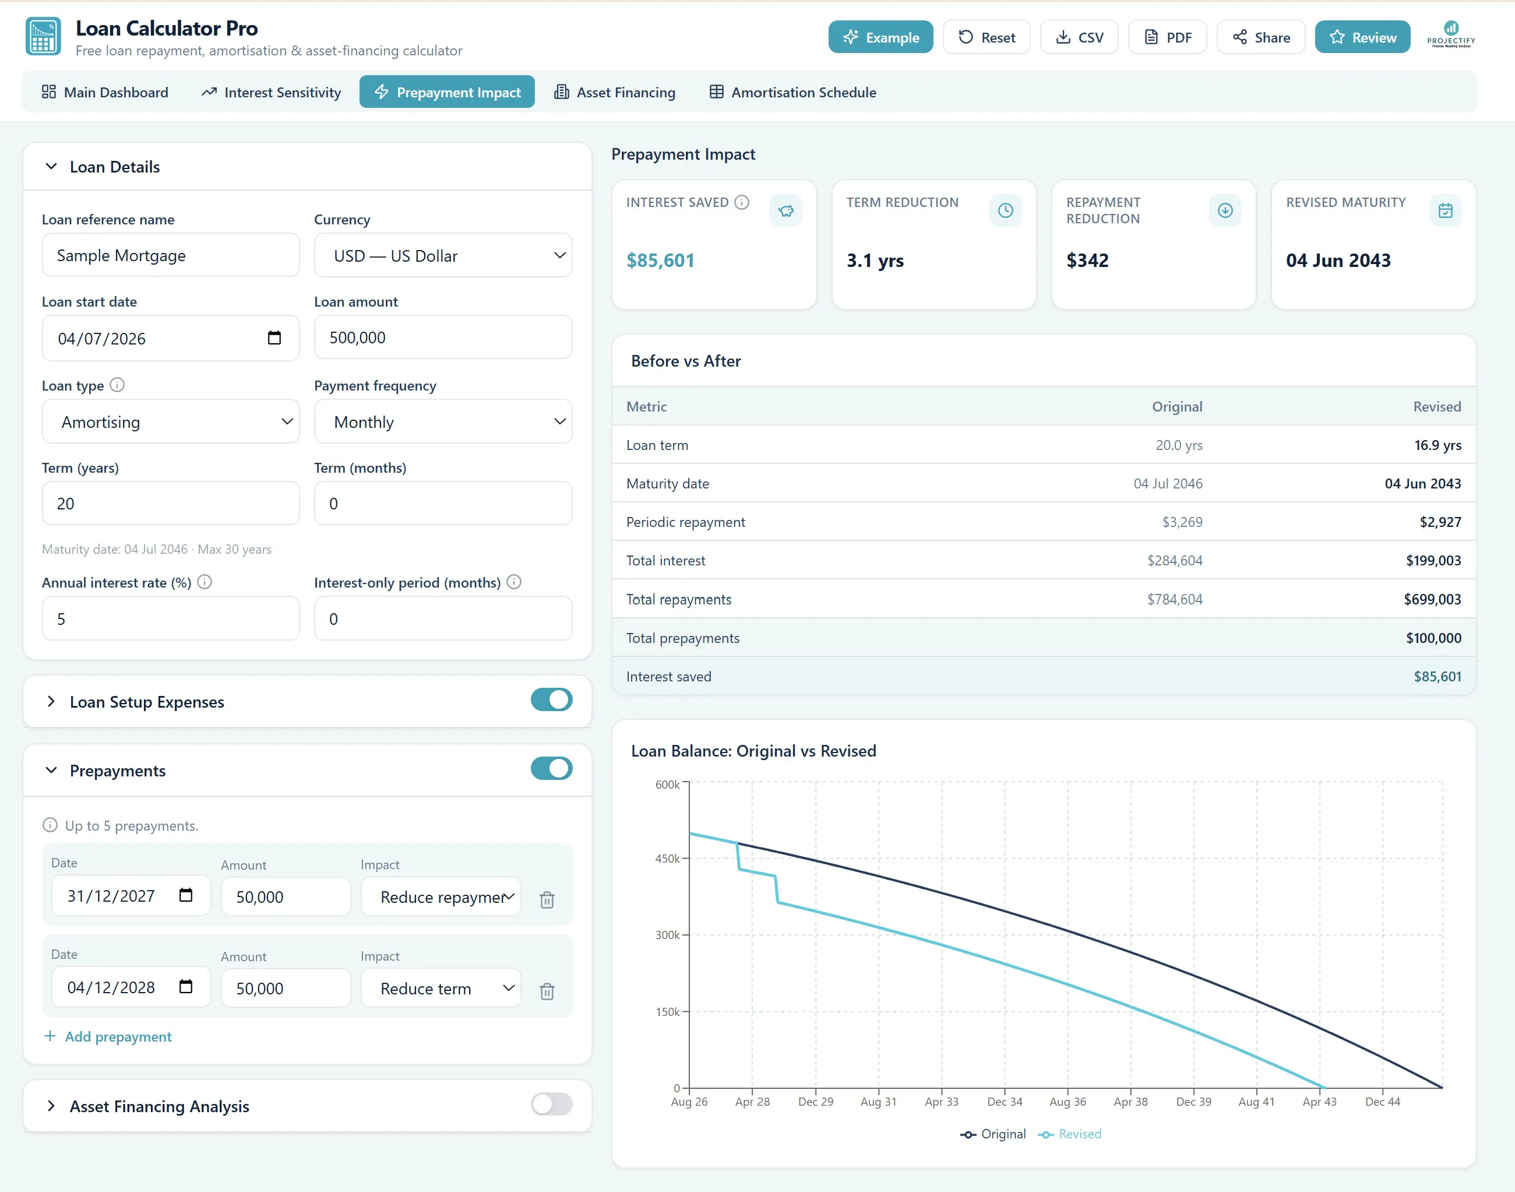Expand the Asset Financing Analysis section
The image size is (1515, 1192).
pos(51,1106)
